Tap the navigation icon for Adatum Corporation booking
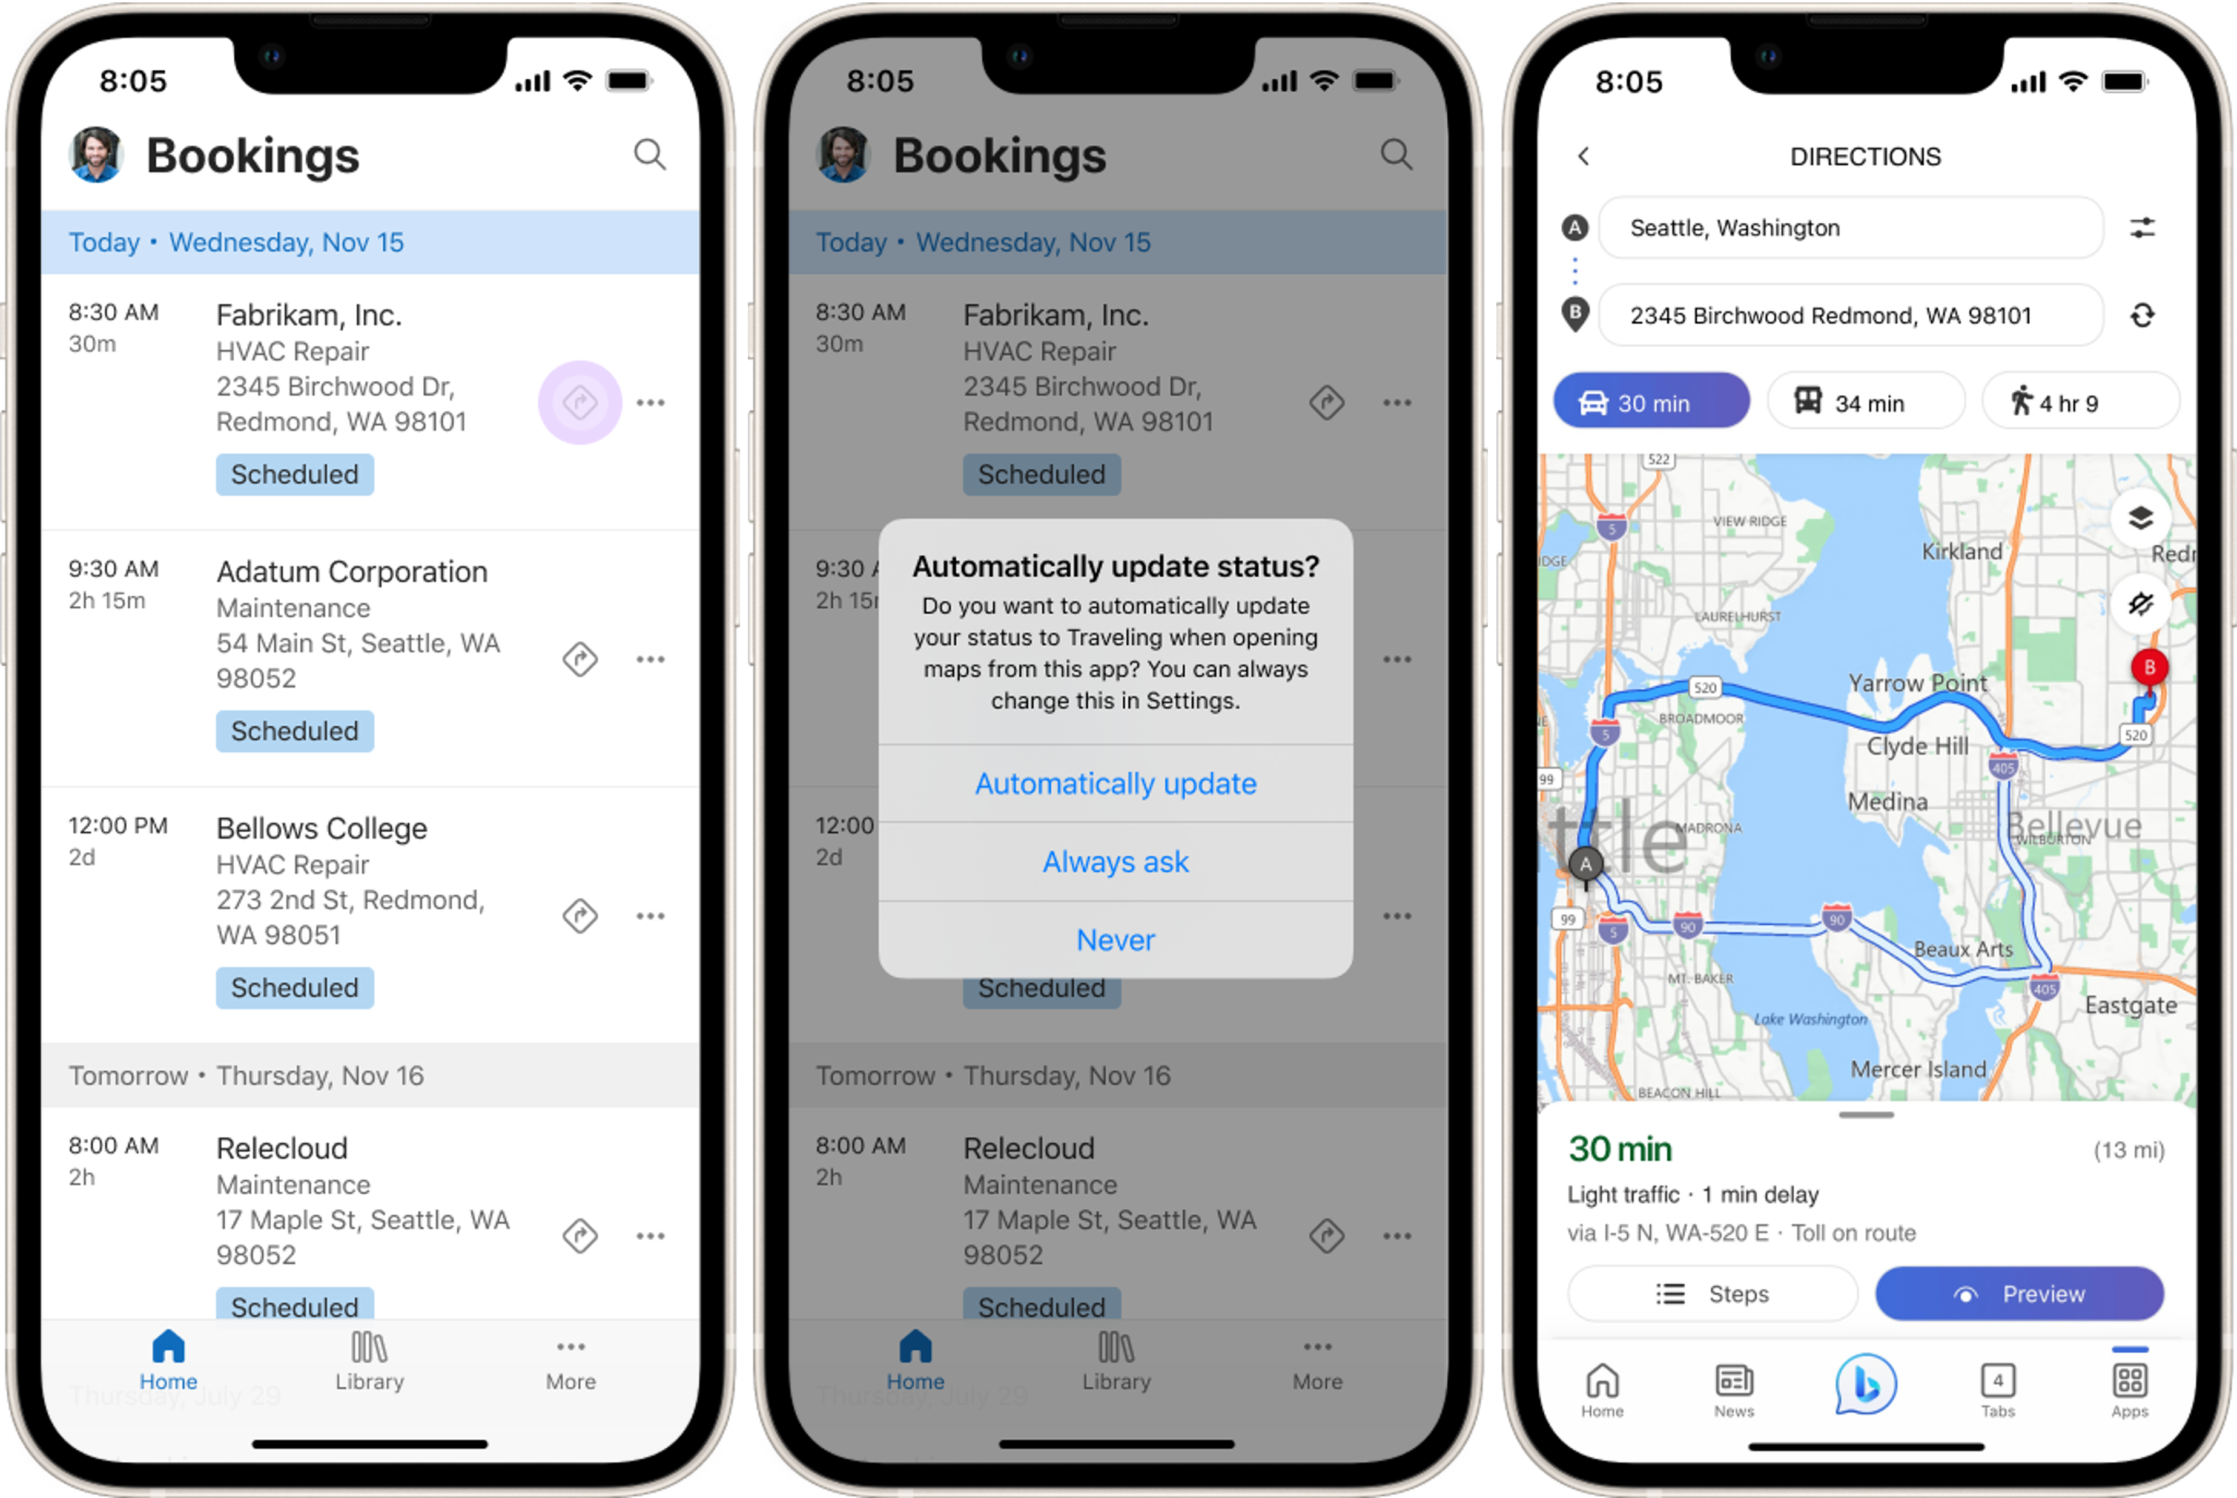 580,659
